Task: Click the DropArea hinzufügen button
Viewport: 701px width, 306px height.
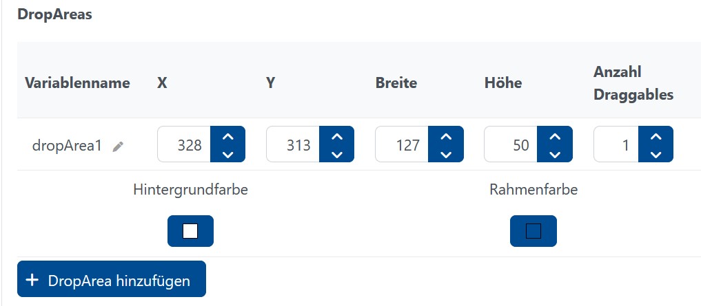Action: (112, 279)
